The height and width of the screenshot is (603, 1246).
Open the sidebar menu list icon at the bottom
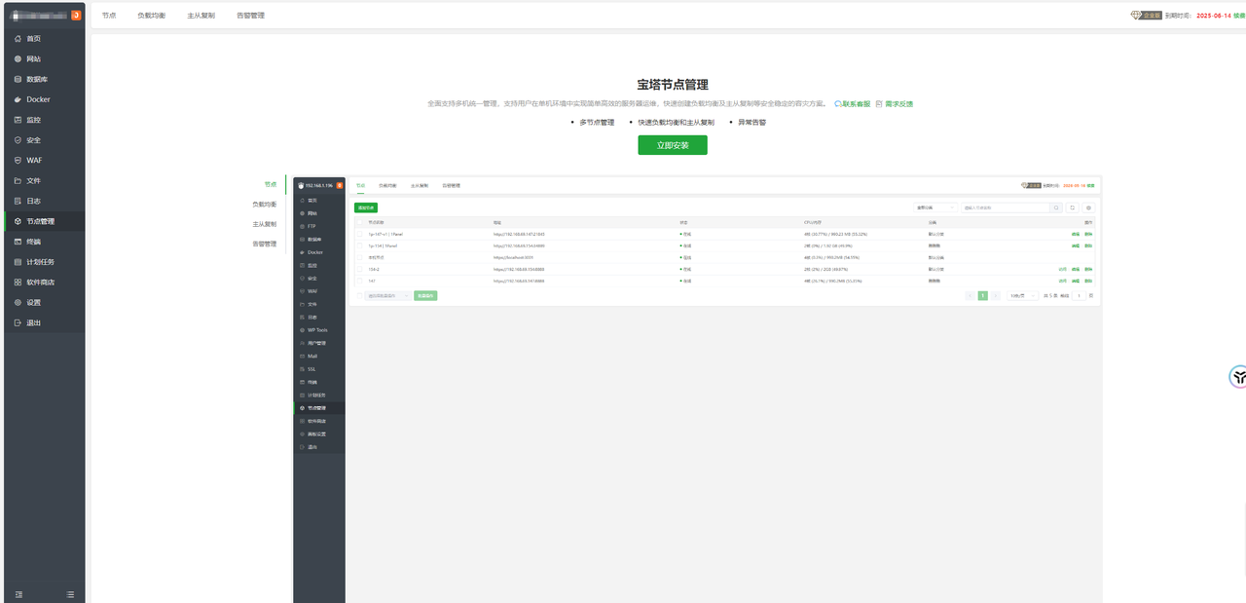pyautogui.click(x=70, y=594)
